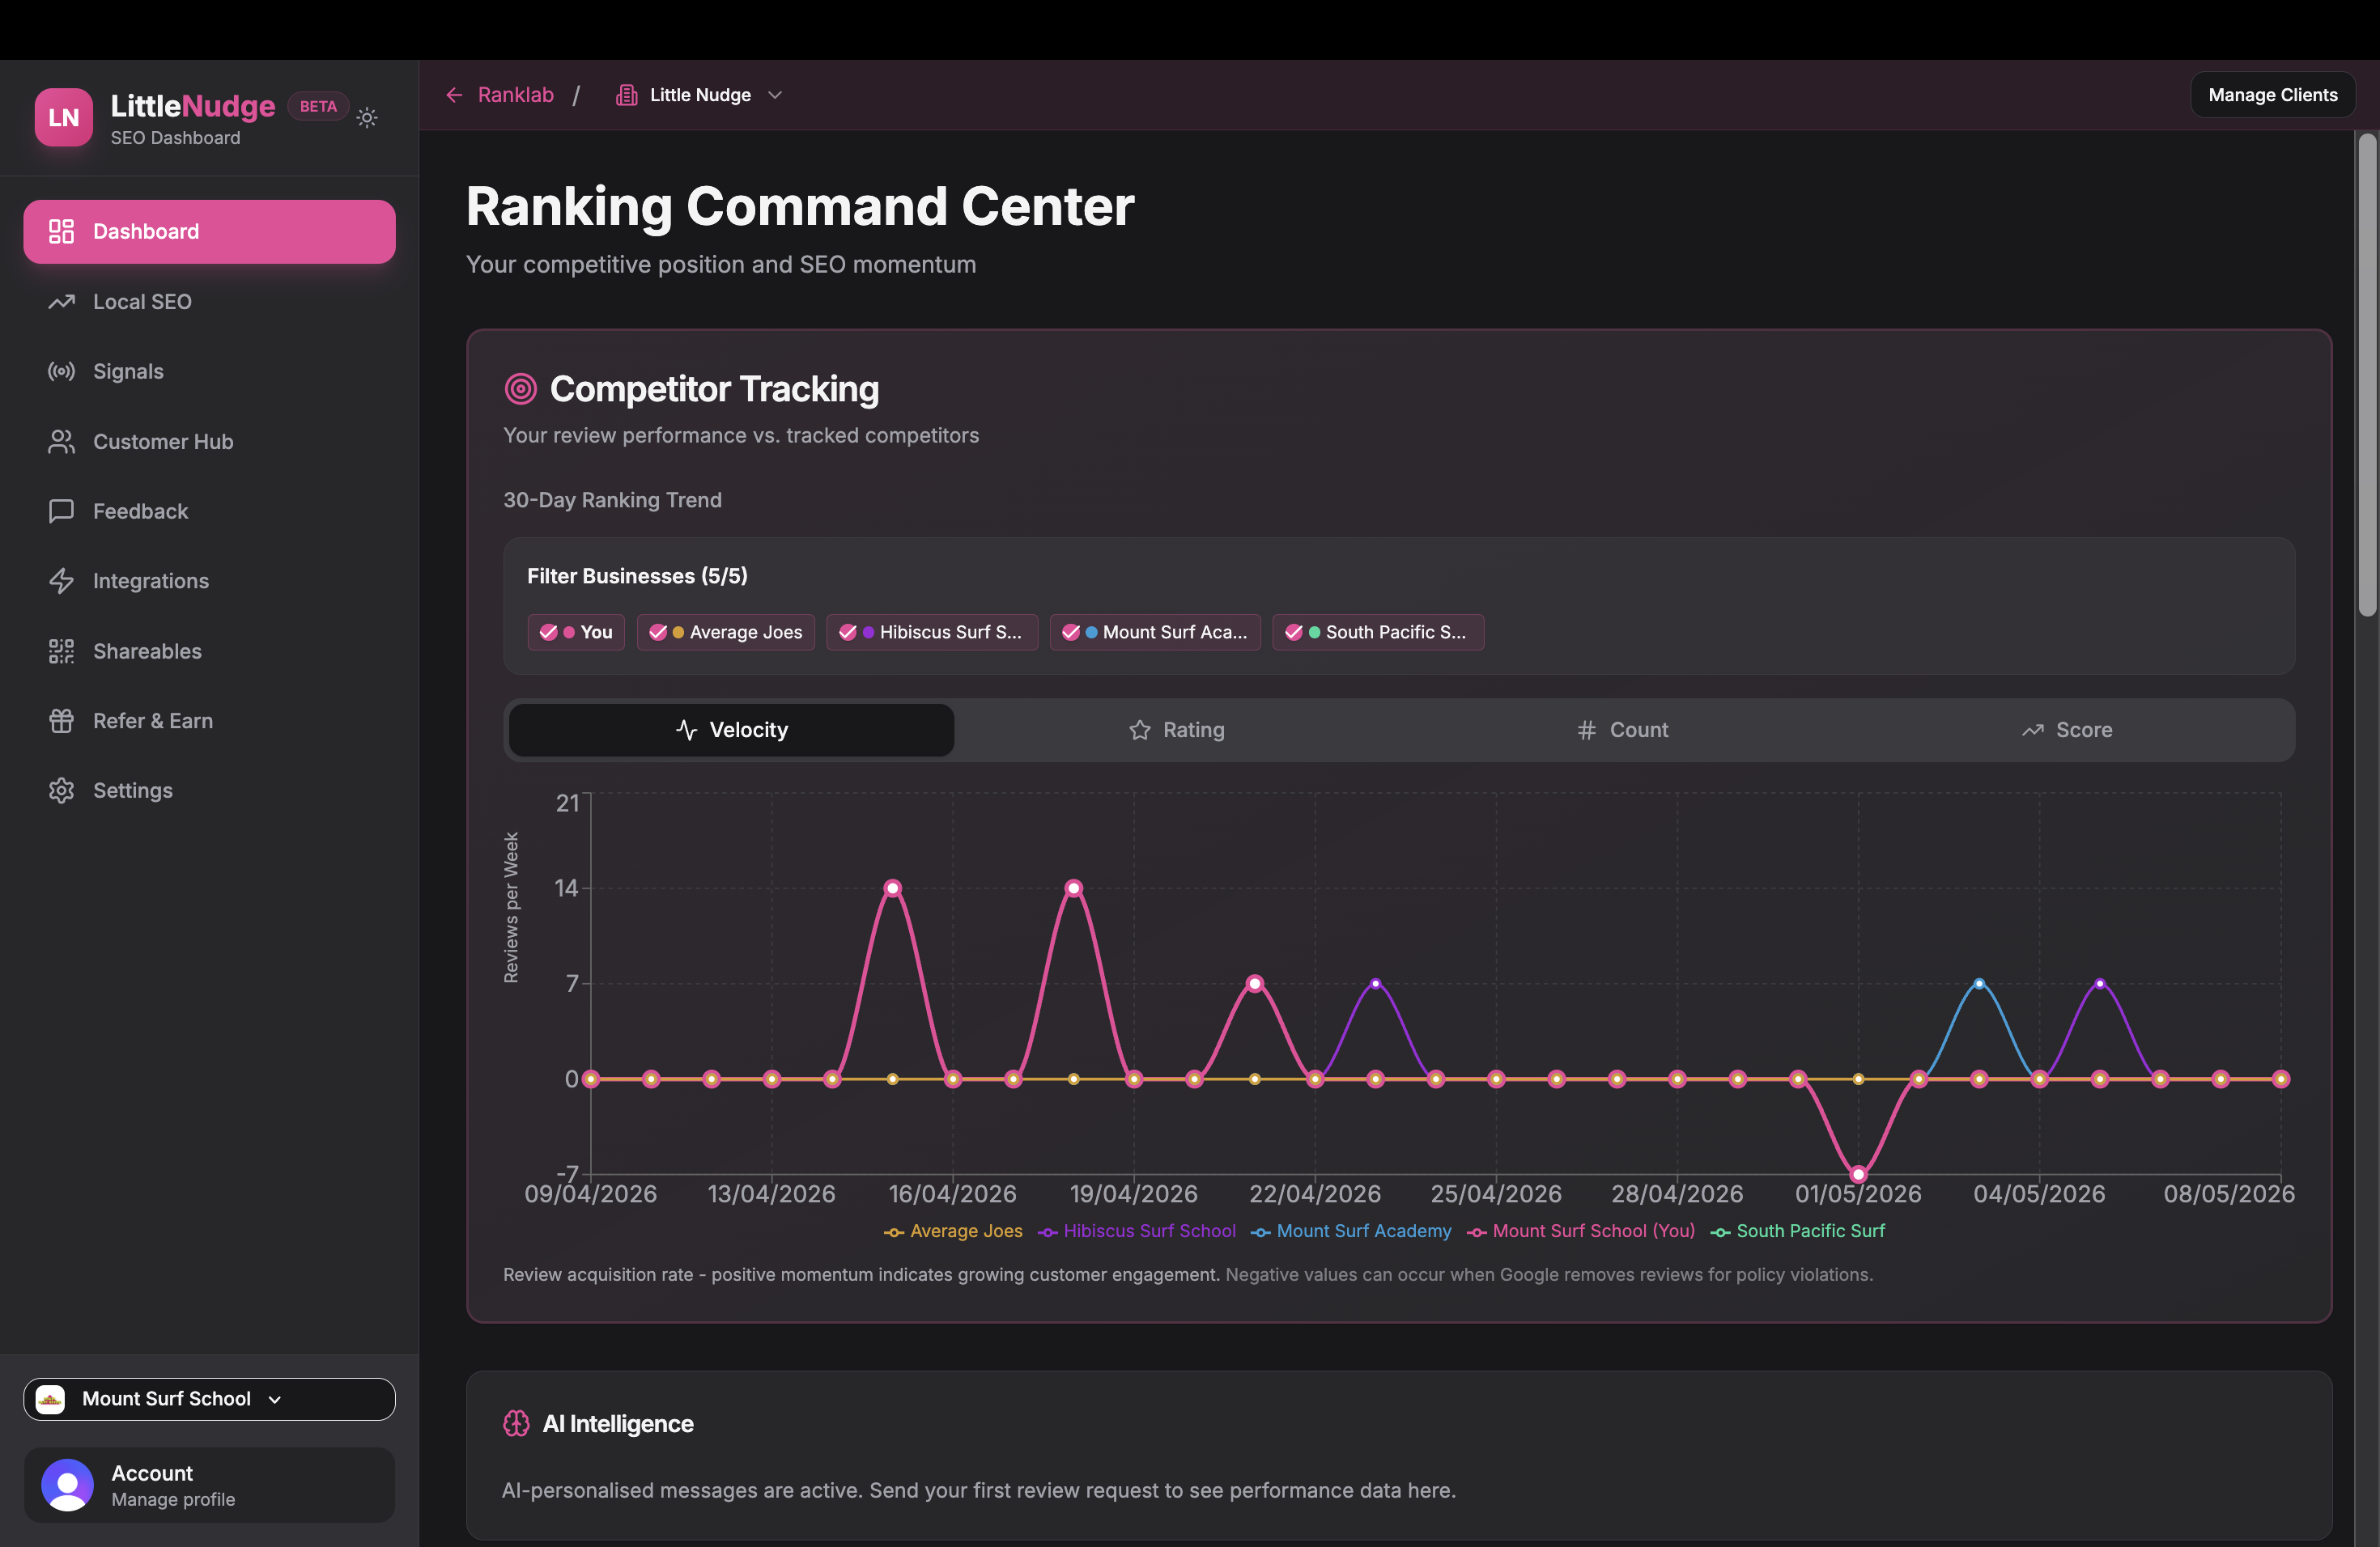This screenshot has height=1547, width=2380.
Task: Open Signals via the broadcast icon
Action: pos(62,371)
